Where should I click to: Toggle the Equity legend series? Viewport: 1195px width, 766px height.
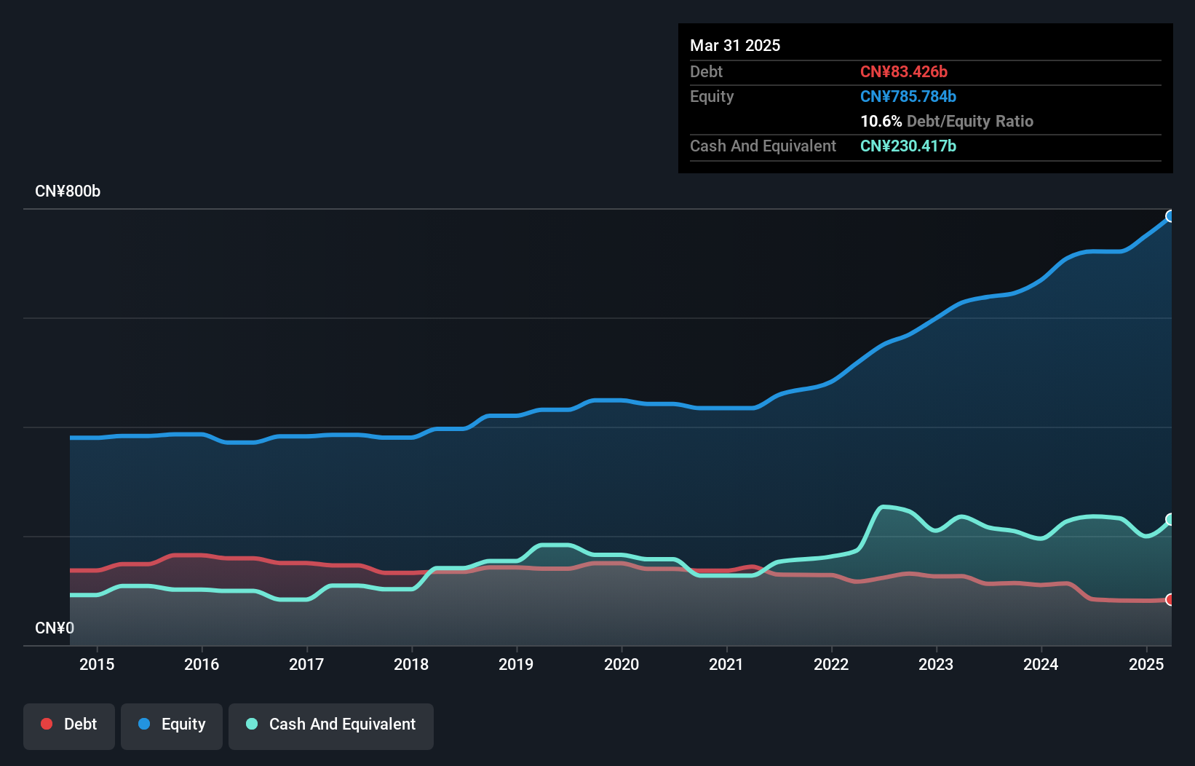pos(172,724)
